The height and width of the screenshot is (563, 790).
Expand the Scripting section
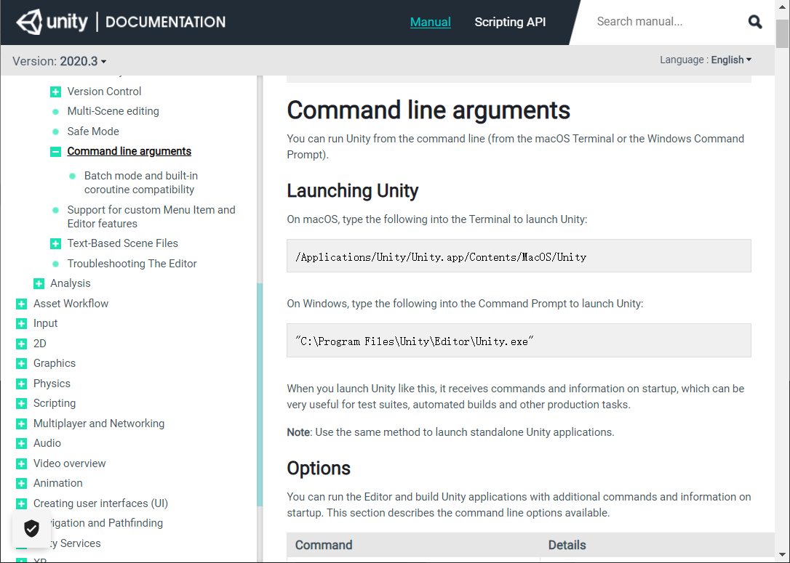[x=21, y=403]
